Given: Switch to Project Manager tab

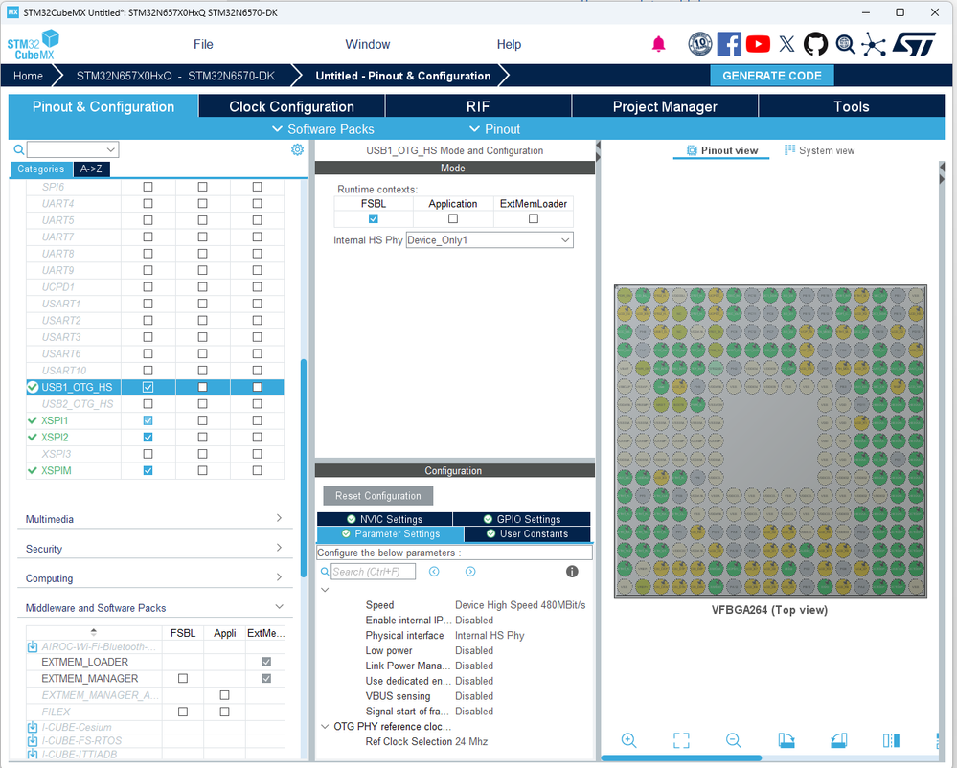Looking at the screenshot, I should (x=665, y=106).
